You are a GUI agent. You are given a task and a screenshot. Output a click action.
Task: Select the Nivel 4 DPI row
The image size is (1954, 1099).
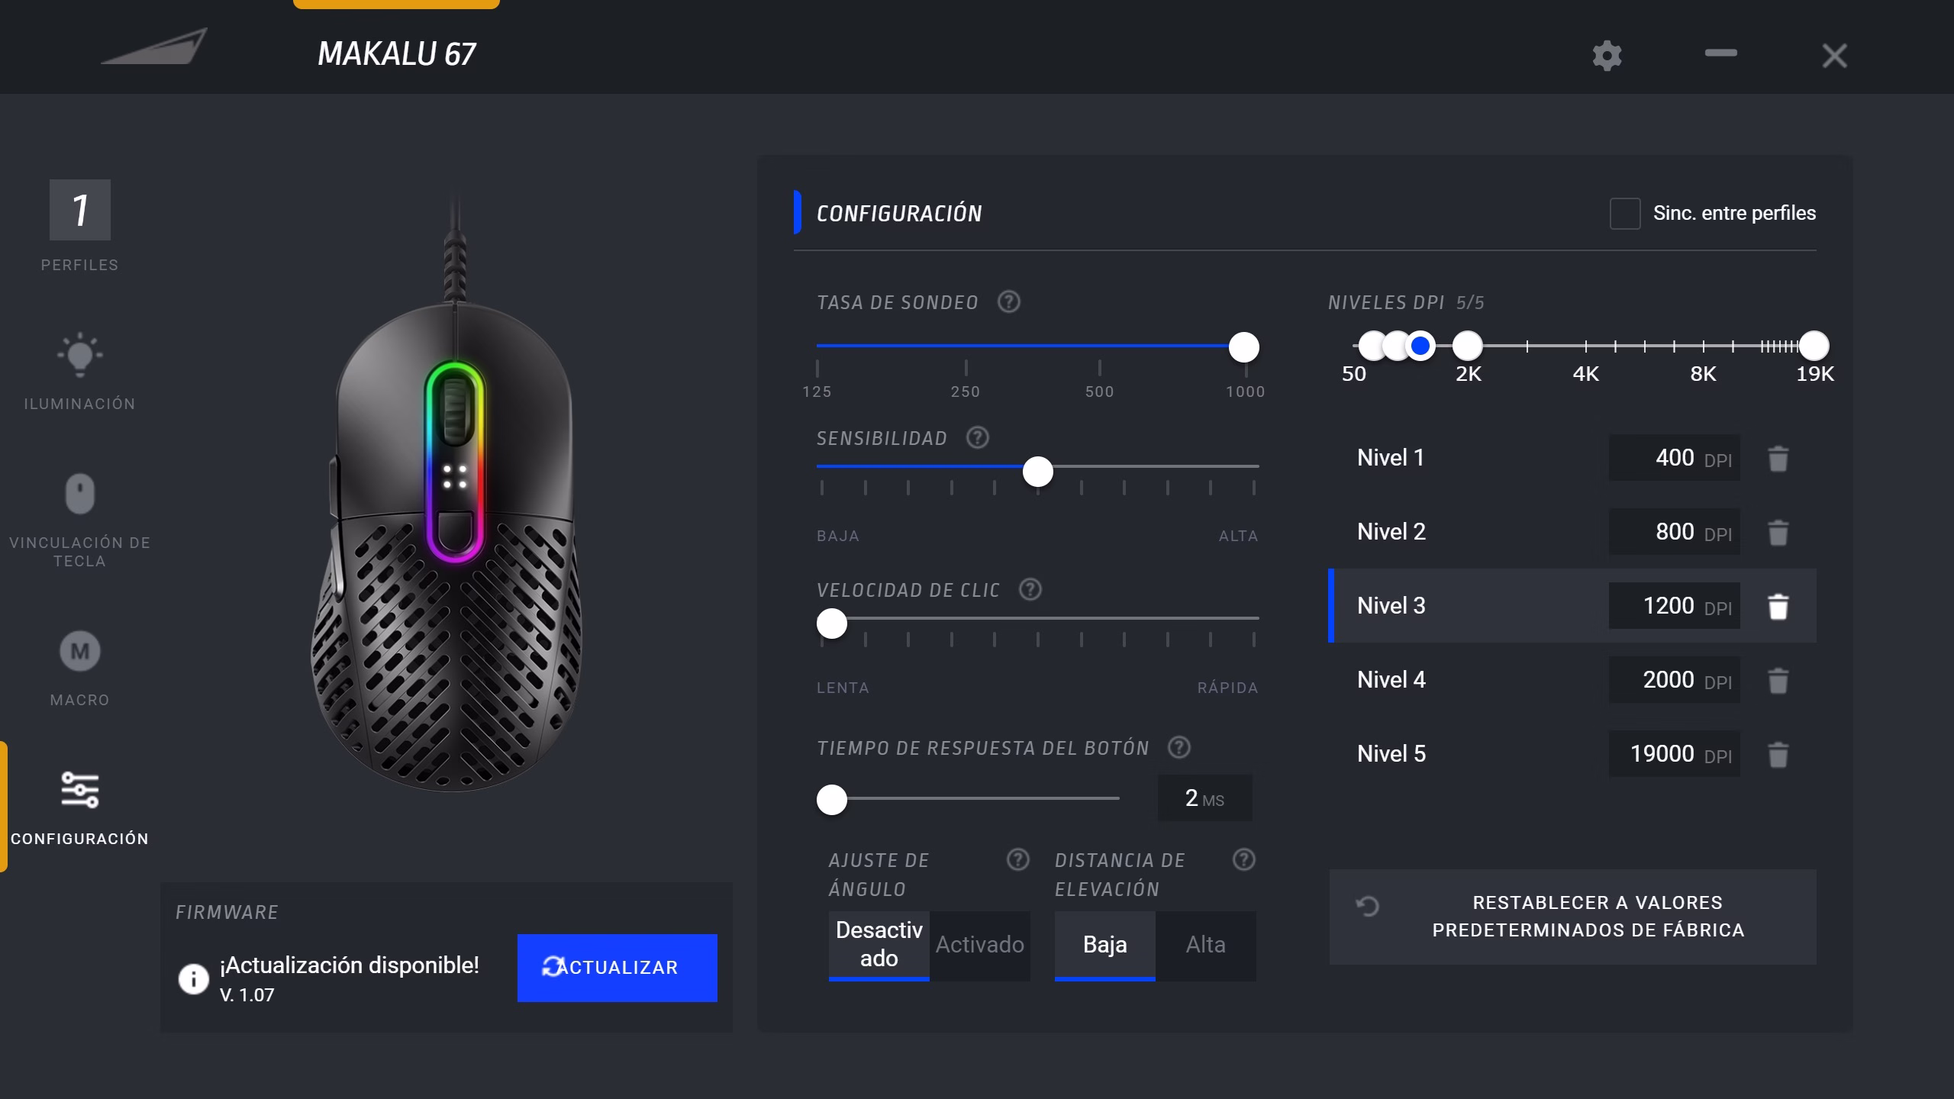[x=1572, y=680]
